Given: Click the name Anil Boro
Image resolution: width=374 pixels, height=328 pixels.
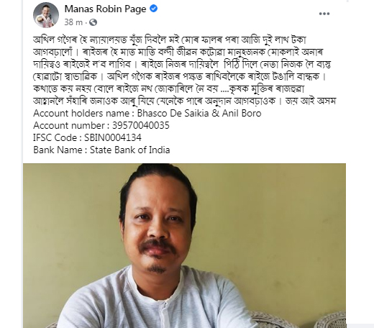Looking at the screenshot, I should [x=242, y=113].
